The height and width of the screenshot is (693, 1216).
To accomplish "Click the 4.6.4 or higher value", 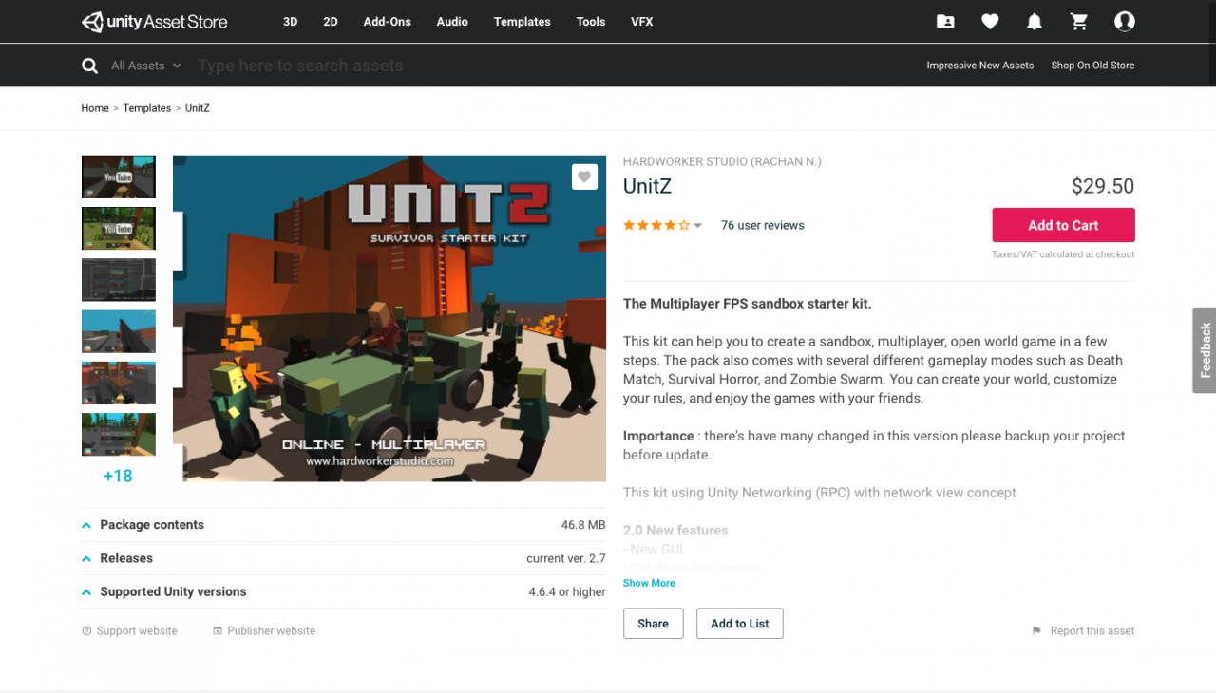I will point(567,591).
